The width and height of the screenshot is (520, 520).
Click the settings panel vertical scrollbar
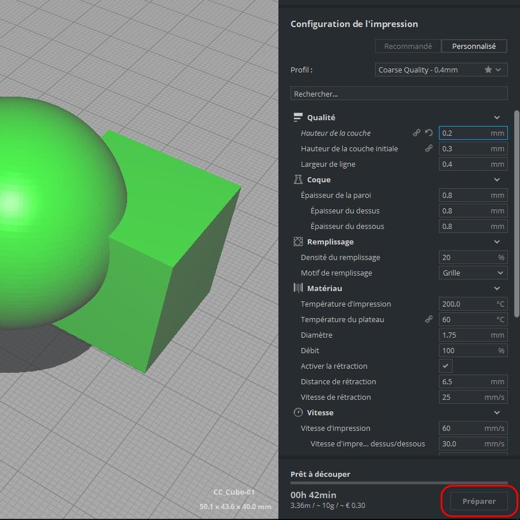coord(517,214)
